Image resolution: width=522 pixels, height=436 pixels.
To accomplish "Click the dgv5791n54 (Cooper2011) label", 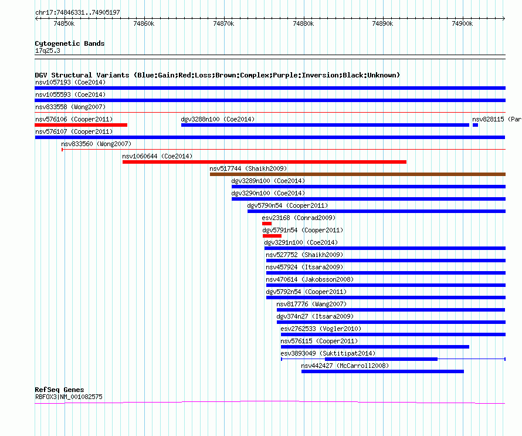I will click(303, 230).
